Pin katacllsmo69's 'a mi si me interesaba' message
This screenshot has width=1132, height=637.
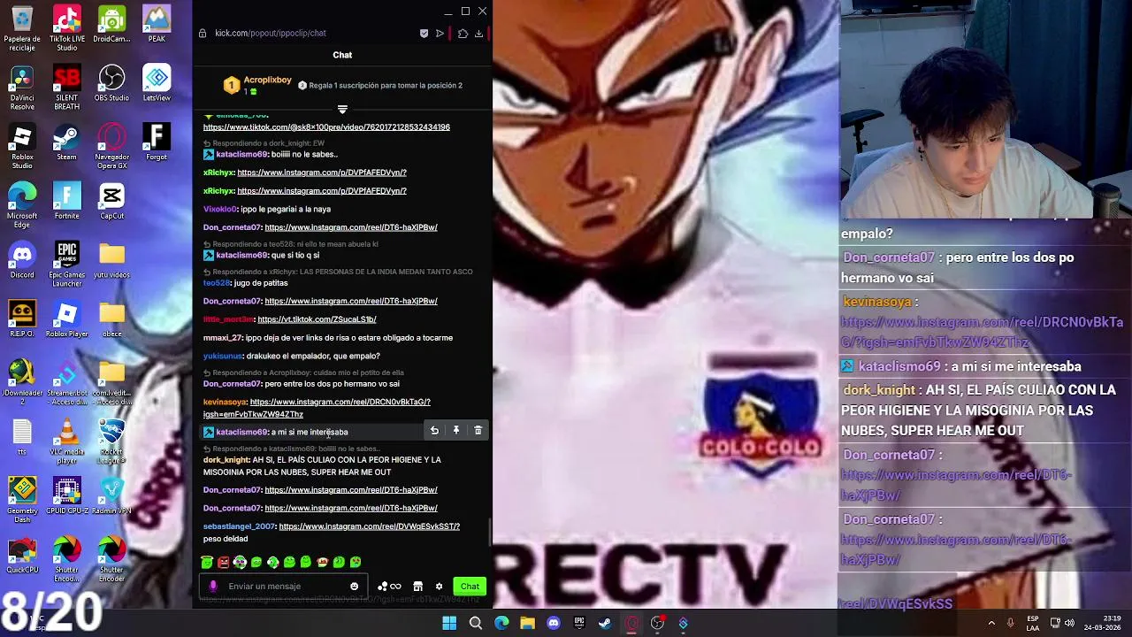[x=456, y=431]
